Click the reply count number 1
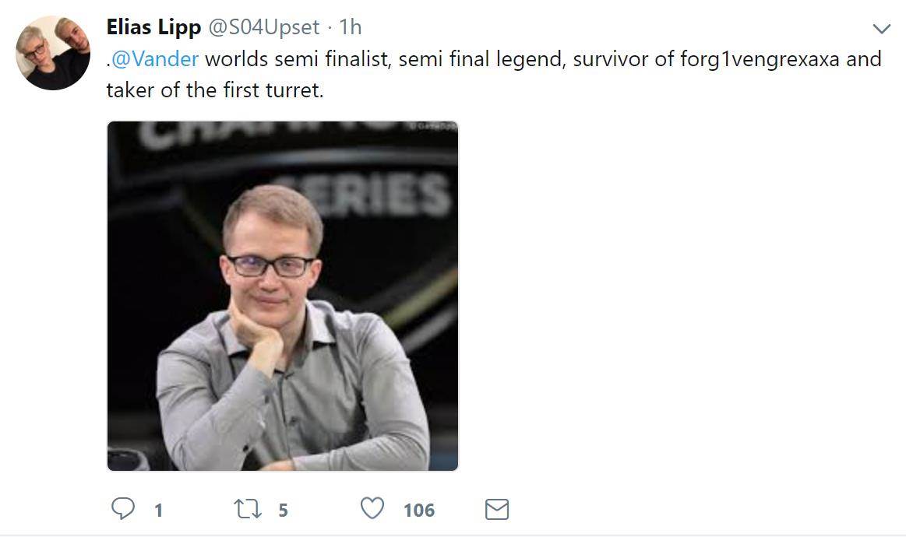 (158, 511)
